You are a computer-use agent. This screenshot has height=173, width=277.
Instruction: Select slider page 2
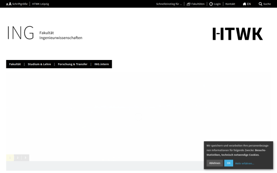tap(18, 158)
